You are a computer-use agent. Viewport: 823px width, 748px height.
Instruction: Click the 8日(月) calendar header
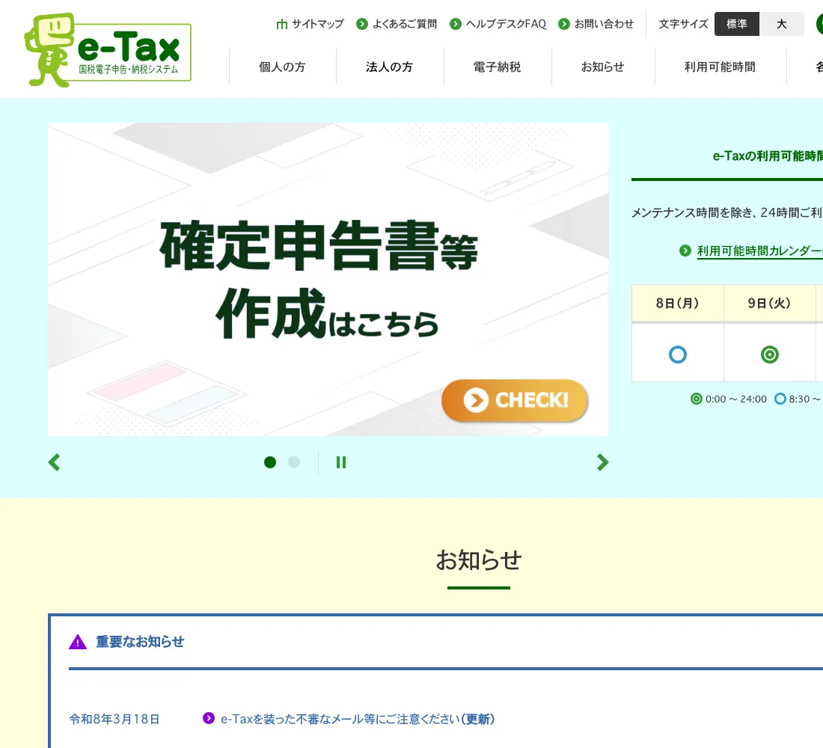click(x=678, y=303)
